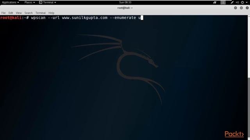This screenshot has height=140, width=250.
Task: Click the network connection icon
Action: coord(232,2)
